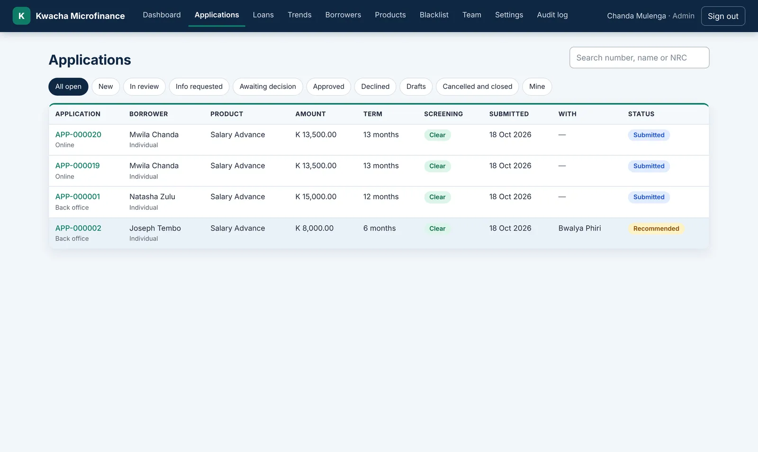Filter to Approved applications

coord(328,87)
